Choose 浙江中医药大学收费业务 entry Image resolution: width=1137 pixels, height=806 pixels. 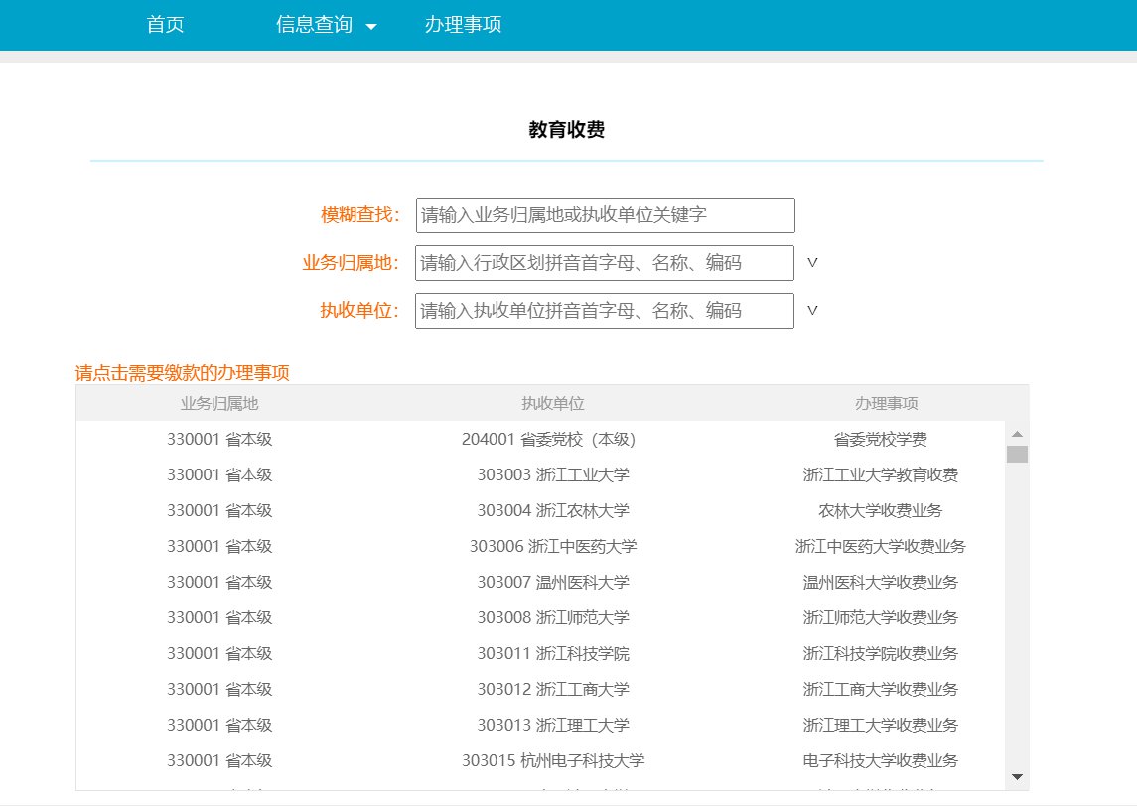click(x=880, y=547)
